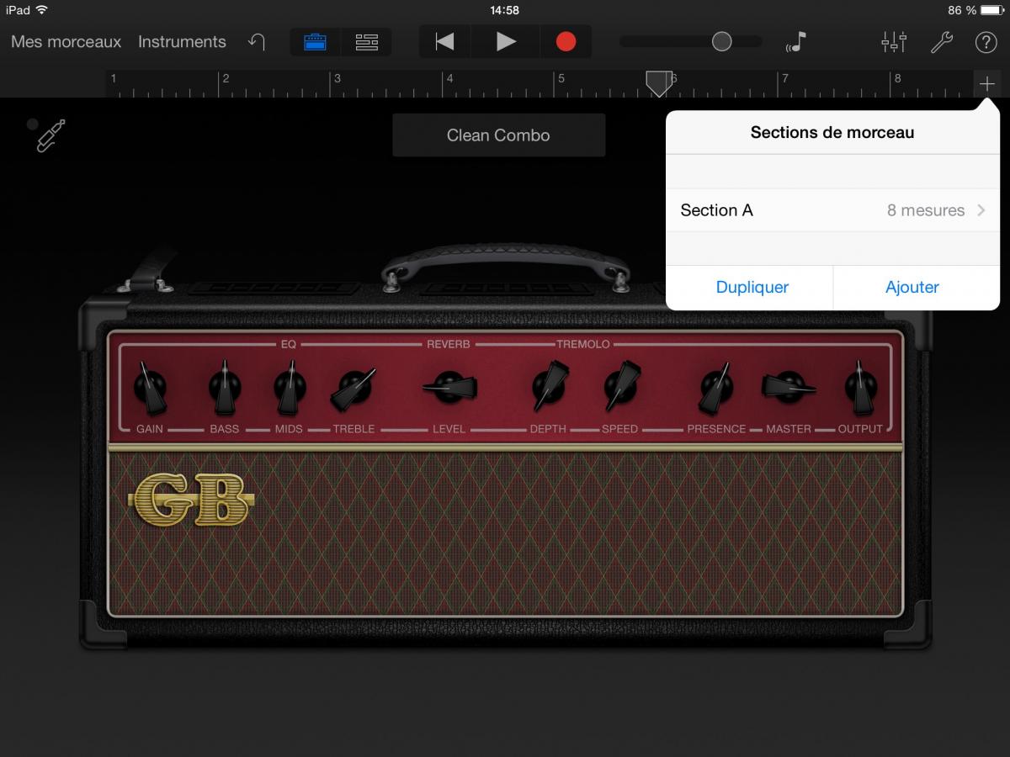Start playback with the play button

coord(505,41)
